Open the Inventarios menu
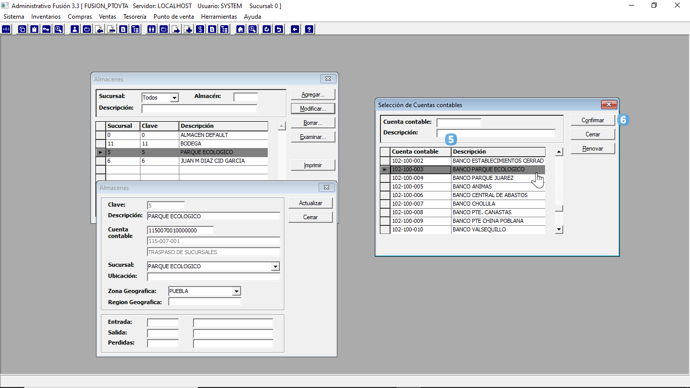 point(46,17)
